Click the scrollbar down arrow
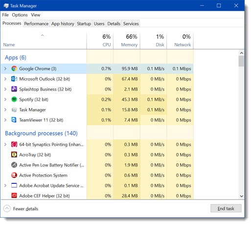The height and width of the screenshot is (225, 252). pyautogui.click(x=242, y=196)
